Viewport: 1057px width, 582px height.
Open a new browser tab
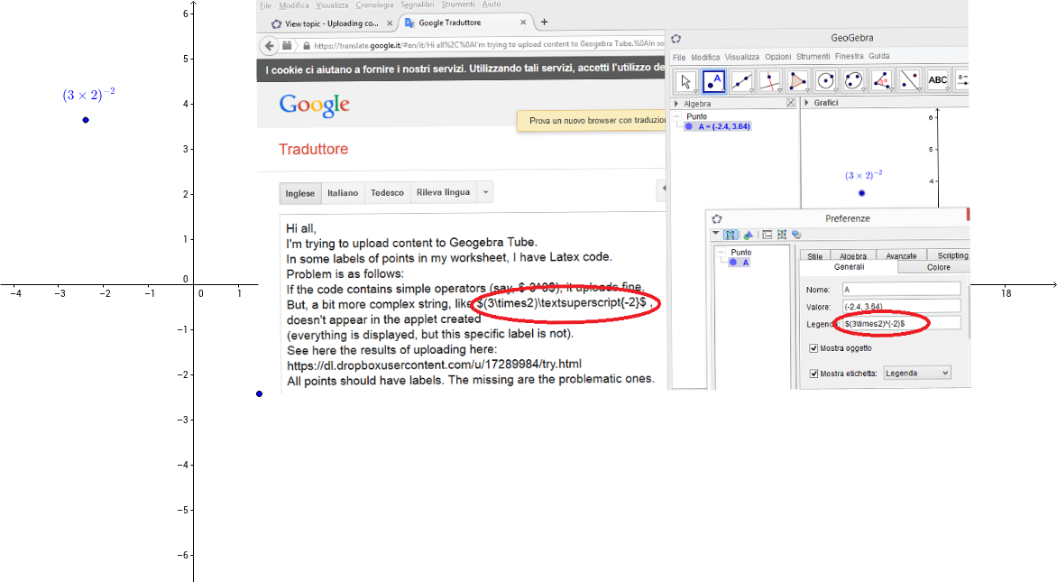[544, 23]
